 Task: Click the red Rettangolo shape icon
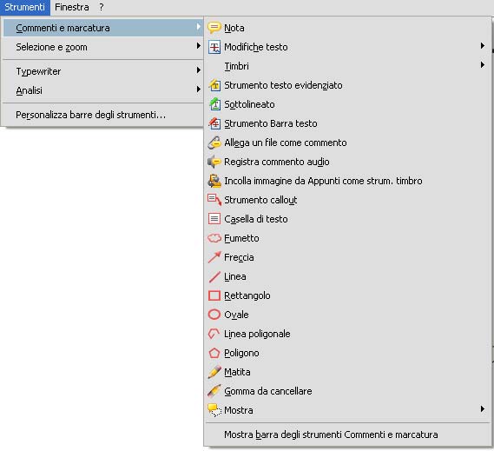point(214,295)
